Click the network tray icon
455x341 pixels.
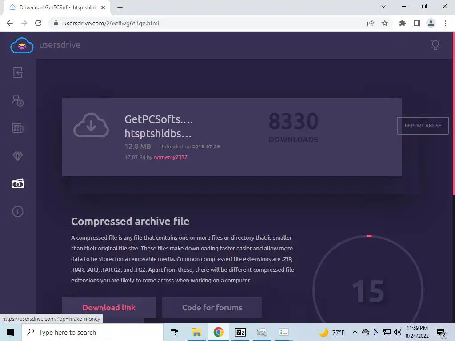click(x=387, y=332)
